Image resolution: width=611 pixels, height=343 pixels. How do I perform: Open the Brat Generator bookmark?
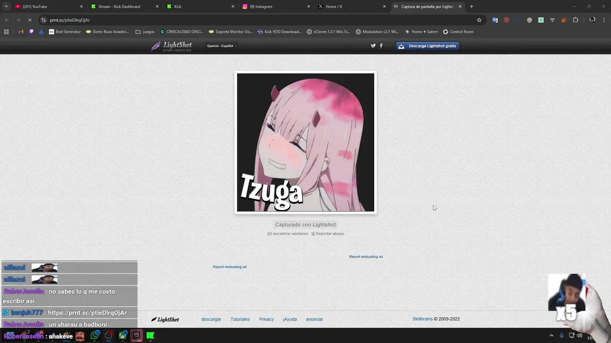tap(65, 32)
